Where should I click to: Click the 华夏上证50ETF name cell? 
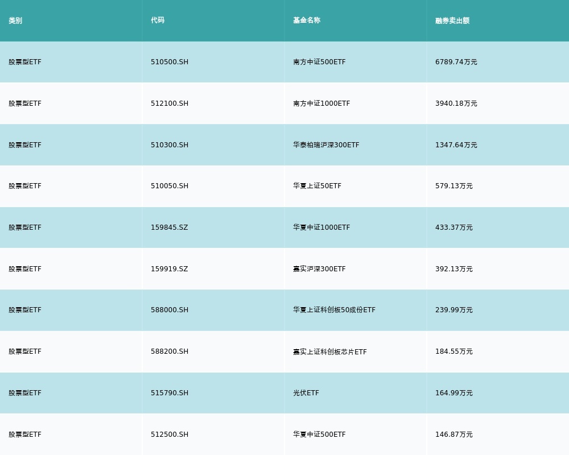pos(317,186)
